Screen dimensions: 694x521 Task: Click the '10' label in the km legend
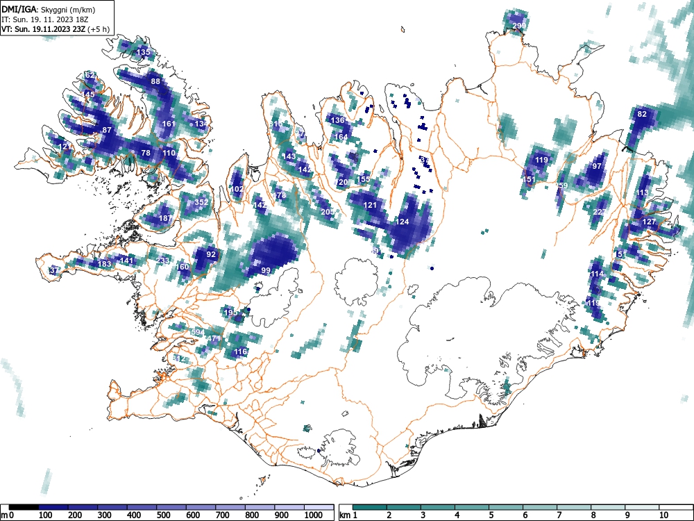663,515
